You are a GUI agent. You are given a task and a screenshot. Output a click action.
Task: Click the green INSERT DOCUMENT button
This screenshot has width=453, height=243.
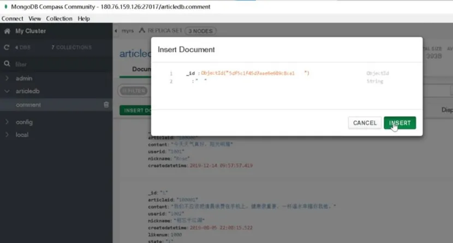coord(135,110)
